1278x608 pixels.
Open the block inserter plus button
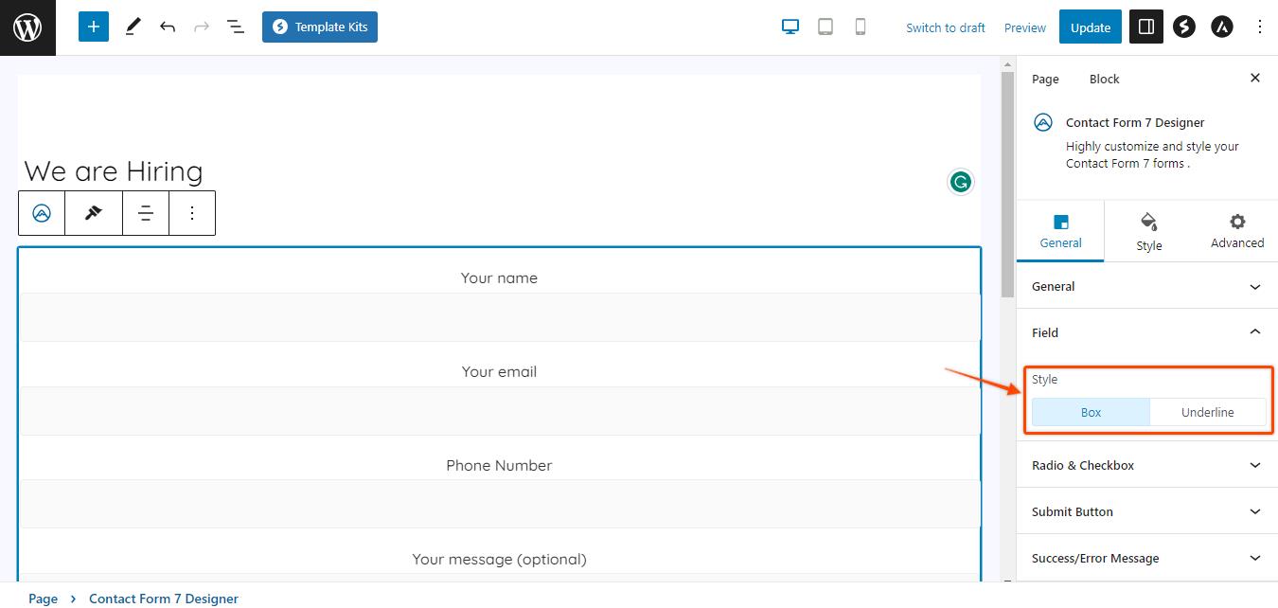click(x=94, y=27)
